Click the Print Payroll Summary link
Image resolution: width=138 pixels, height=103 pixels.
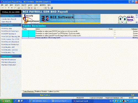10,31
